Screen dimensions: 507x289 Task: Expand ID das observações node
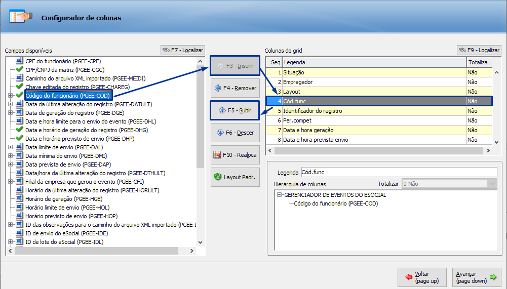click(x=10, y=225)
